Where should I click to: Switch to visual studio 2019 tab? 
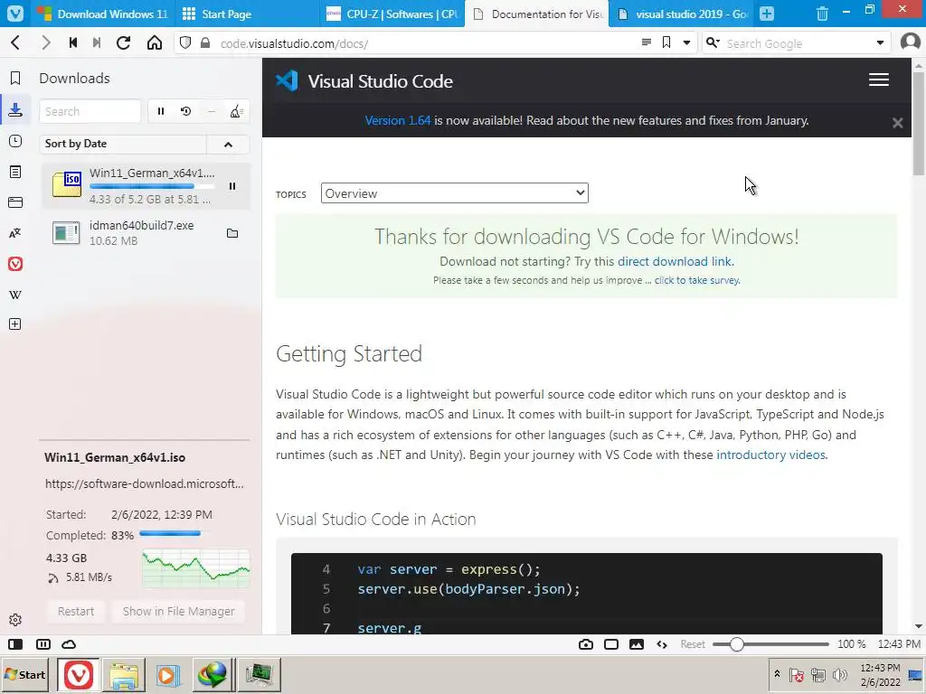[x=682, y=14]
